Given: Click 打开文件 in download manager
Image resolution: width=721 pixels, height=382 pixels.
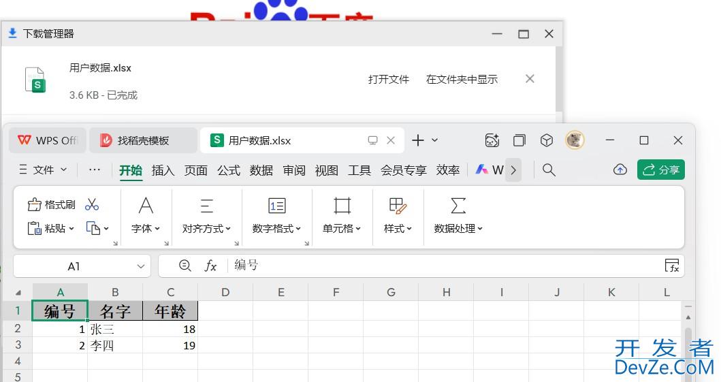Looking at the screenshot, I should click(x=389, y=79).
